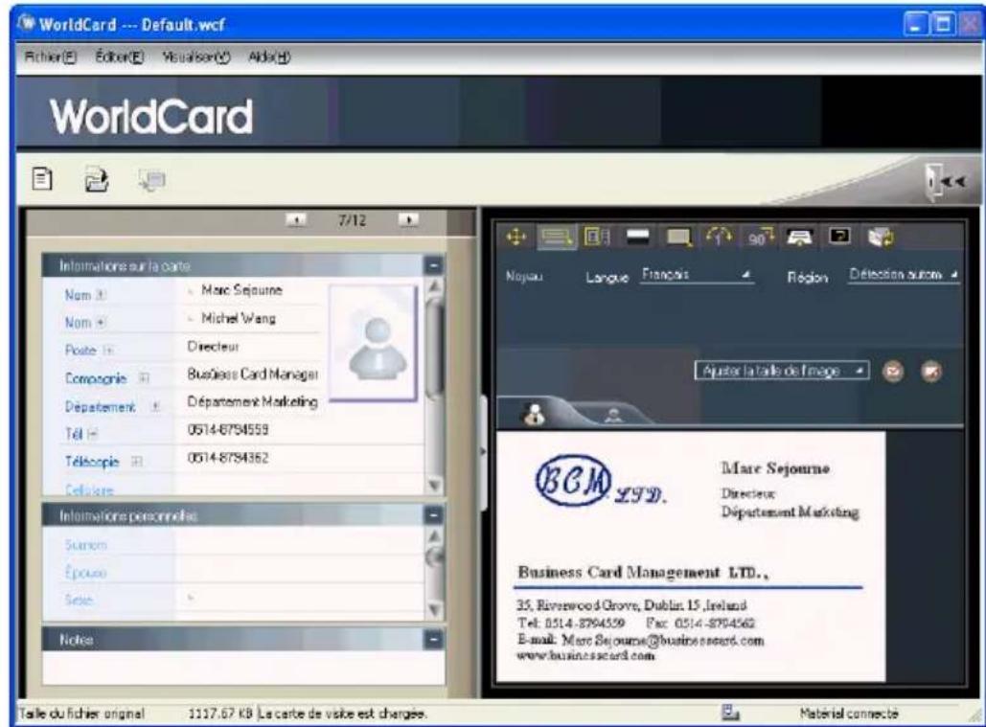Expand the plus next to first Nom label
This screenshot has width=986, height=727.
click(101, 295)
